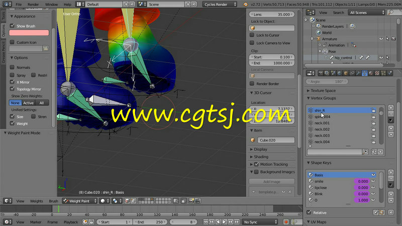Open Weight Paint mode dropdown
Image resolution: width=402 pixels, height=226 pixels.
tap(80, 201)
